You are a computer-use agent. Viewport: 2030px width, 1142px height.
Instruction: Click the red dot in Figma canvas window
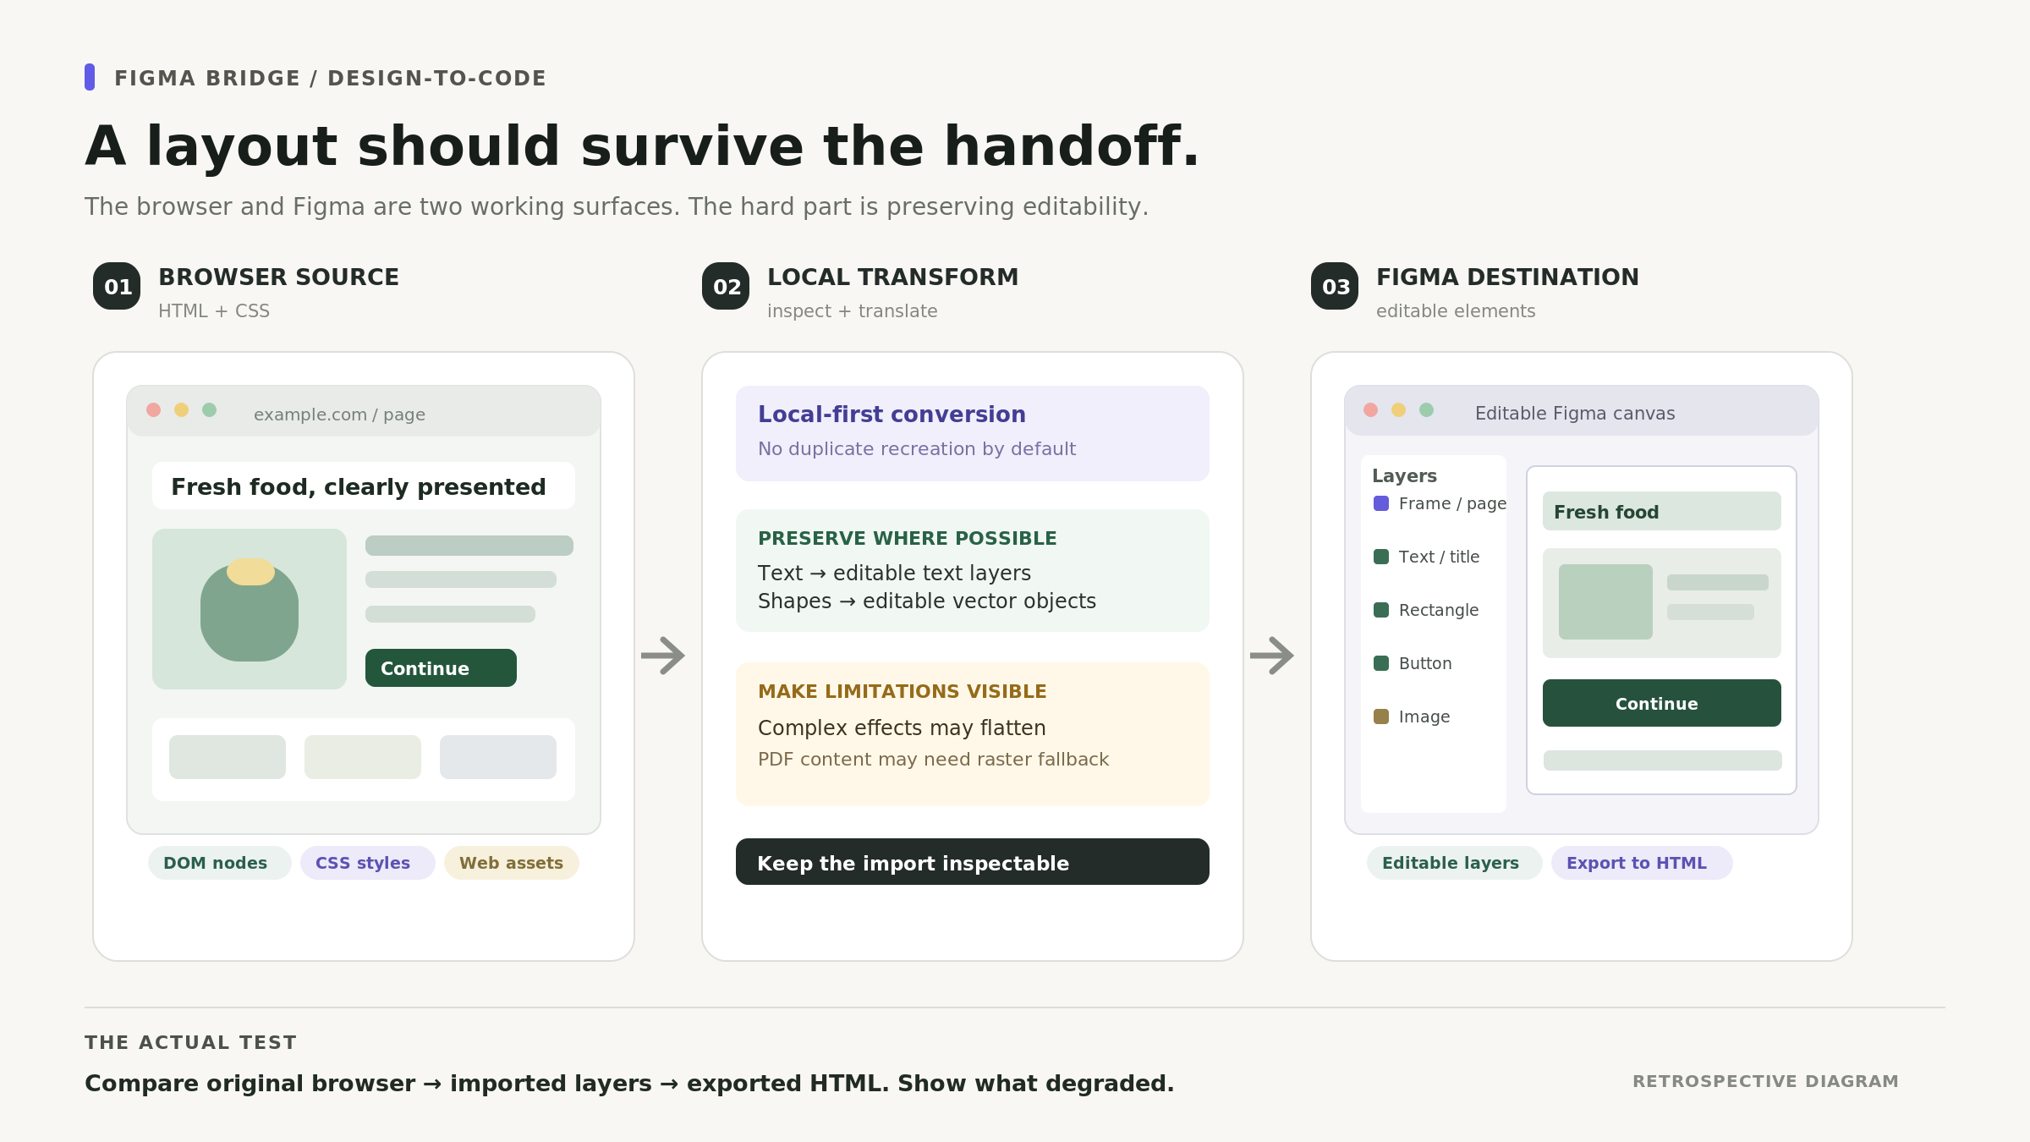point(1370,409)
